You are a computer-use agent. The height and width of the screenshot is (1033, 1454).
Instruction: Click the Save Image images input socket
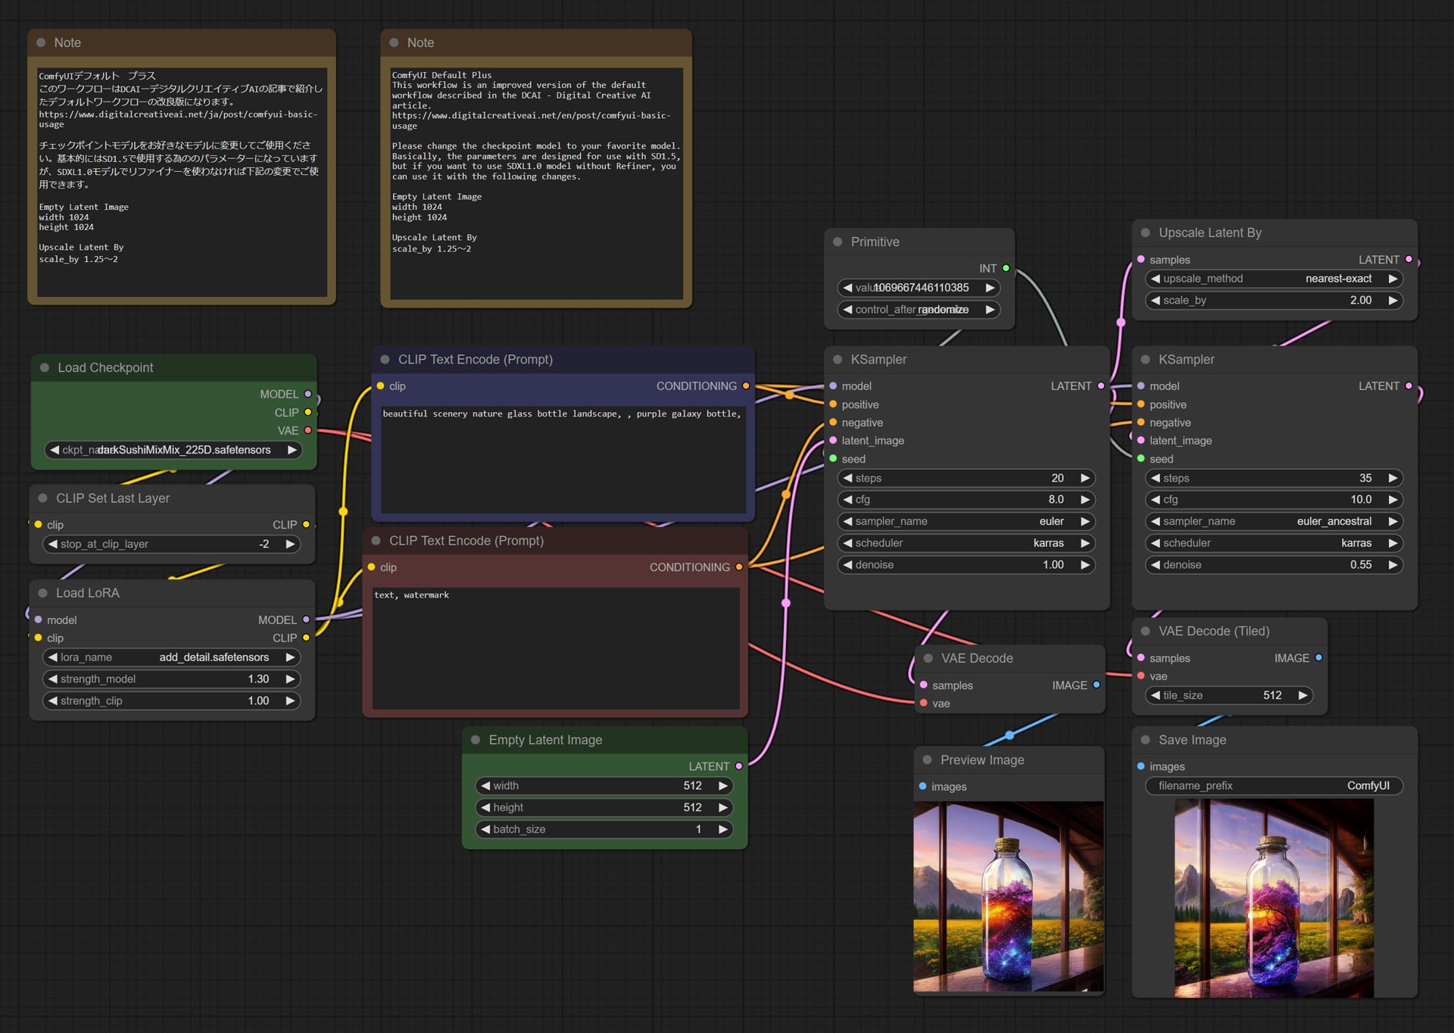point(1141,767)
